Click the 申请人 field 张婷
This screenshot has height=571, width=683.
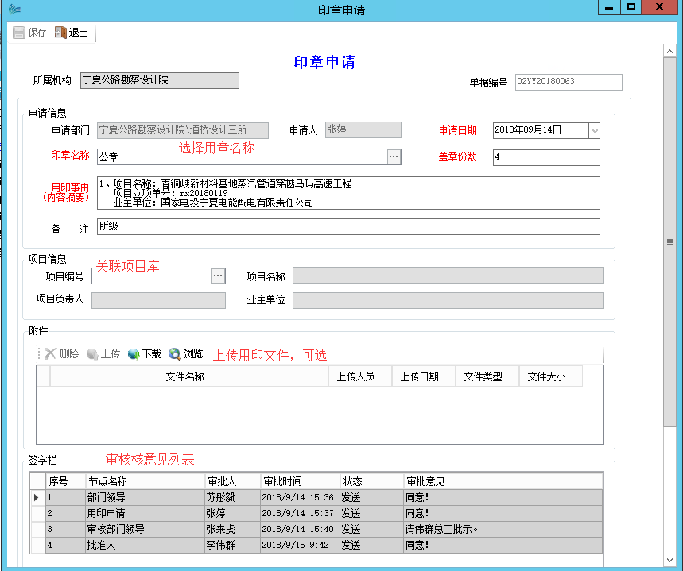coord(363,129)
